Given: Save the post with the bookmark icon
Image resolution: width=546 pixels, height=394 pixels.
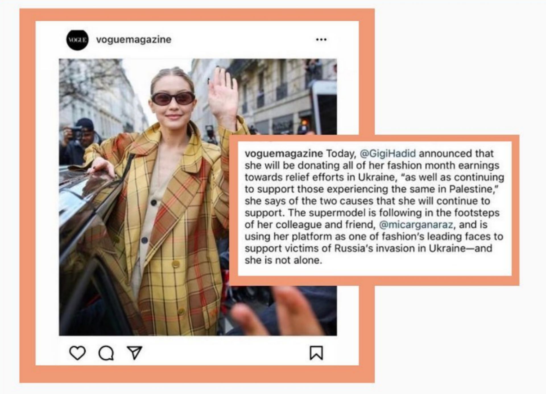Looking at the screenshot, I should [x=316, y=353].
